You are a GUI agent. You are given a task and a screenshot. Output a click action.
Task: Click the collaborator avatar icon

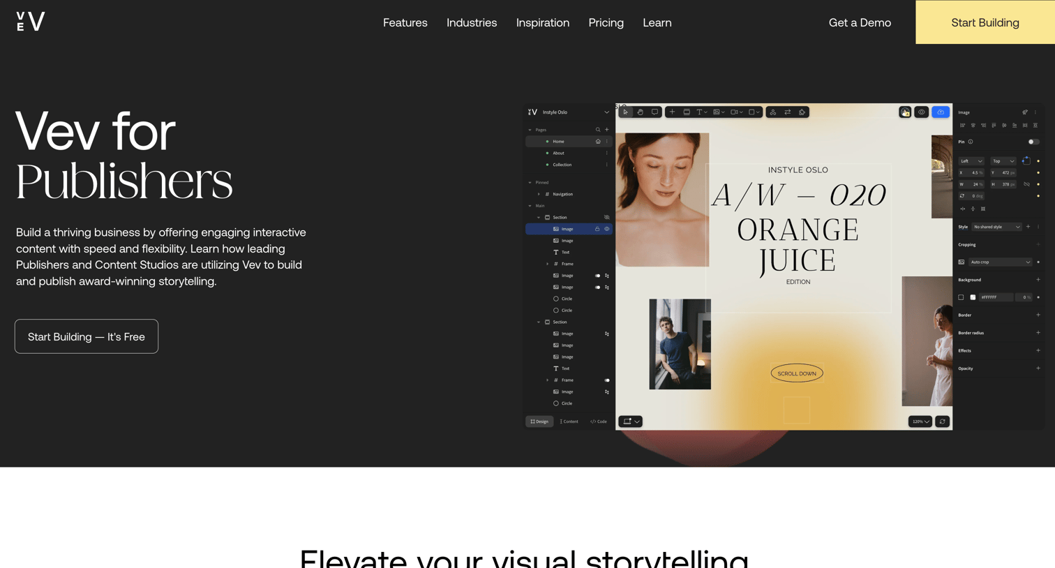pos(905,112)
